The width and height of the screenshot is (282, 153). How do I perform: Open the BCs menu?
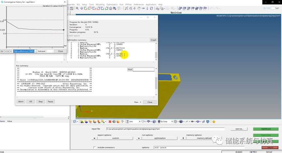point(79,5)
